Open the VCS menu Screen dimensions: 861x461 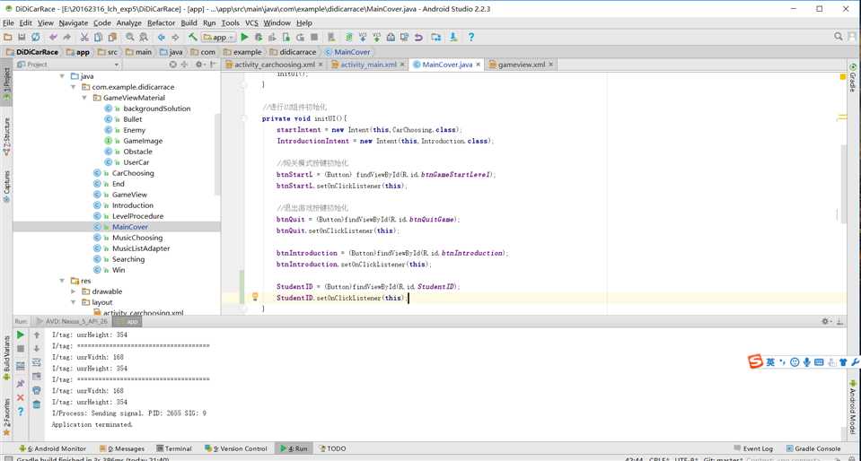(x=251, y=23)
